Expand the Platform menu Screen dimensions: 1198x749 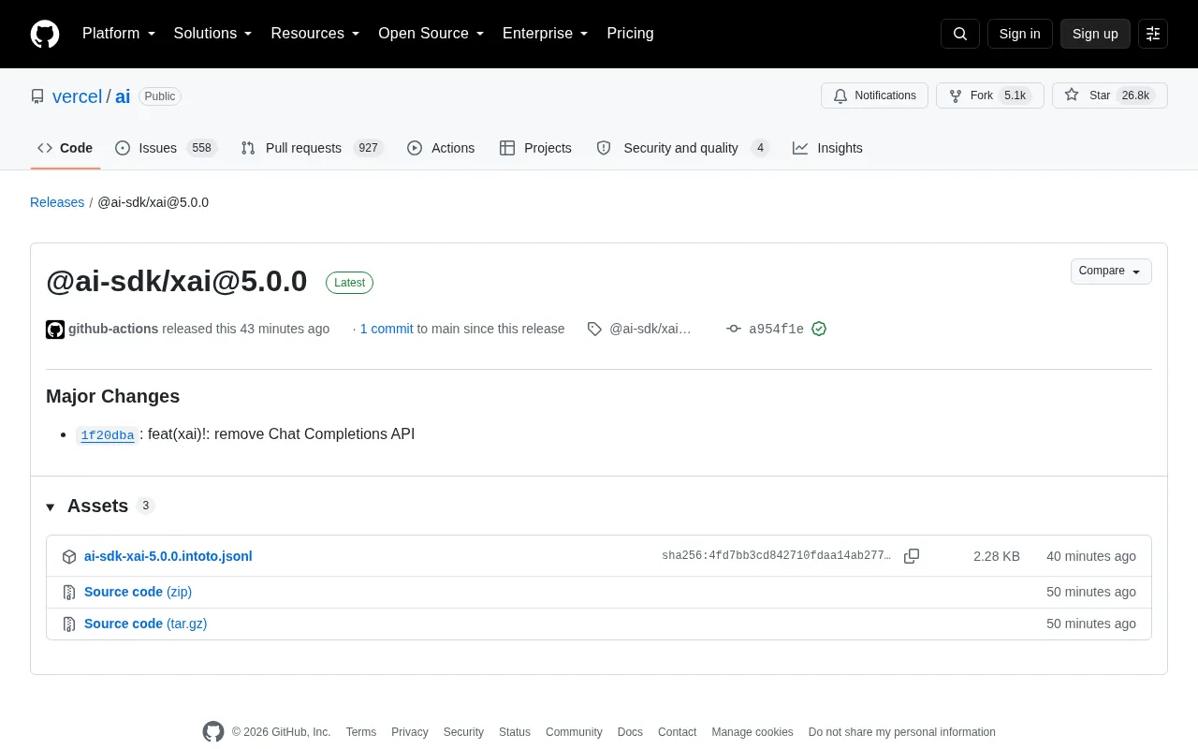(x=119, y=34)
